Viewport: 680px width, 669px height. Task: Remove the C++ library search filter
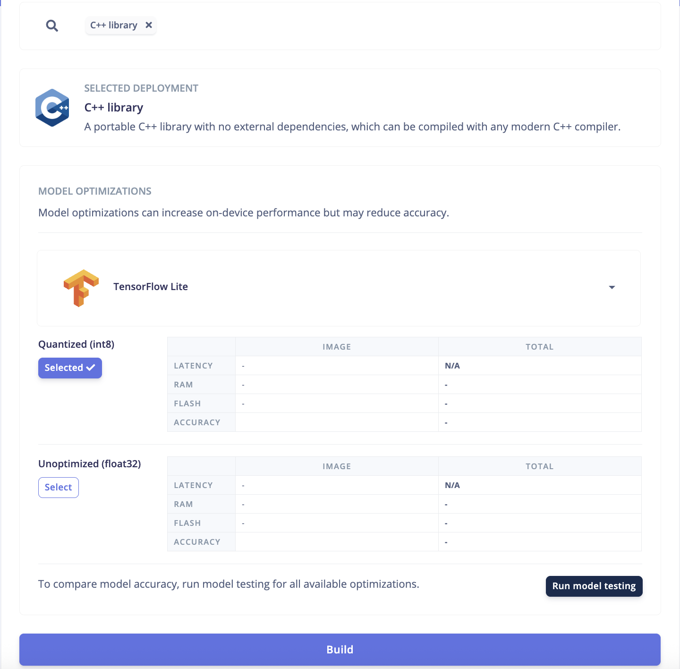[149, 25]
